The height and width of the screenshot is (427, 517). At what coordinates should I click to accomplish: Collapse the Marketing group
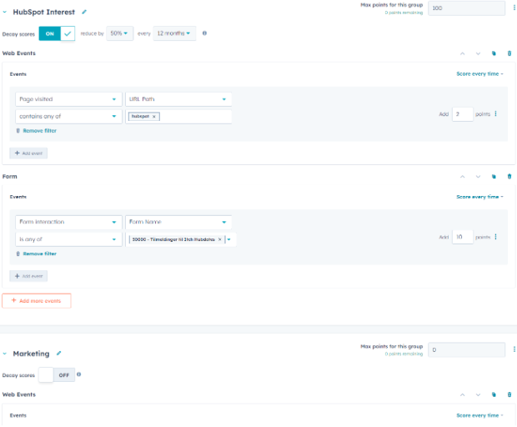[x=5, y=354]
